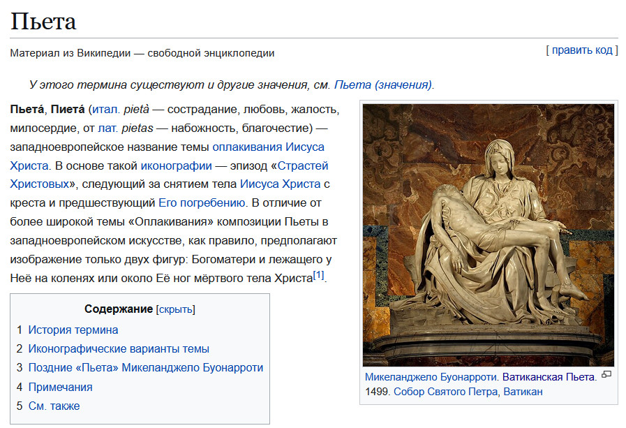Click the 'править код' edit link

[582, 50]
